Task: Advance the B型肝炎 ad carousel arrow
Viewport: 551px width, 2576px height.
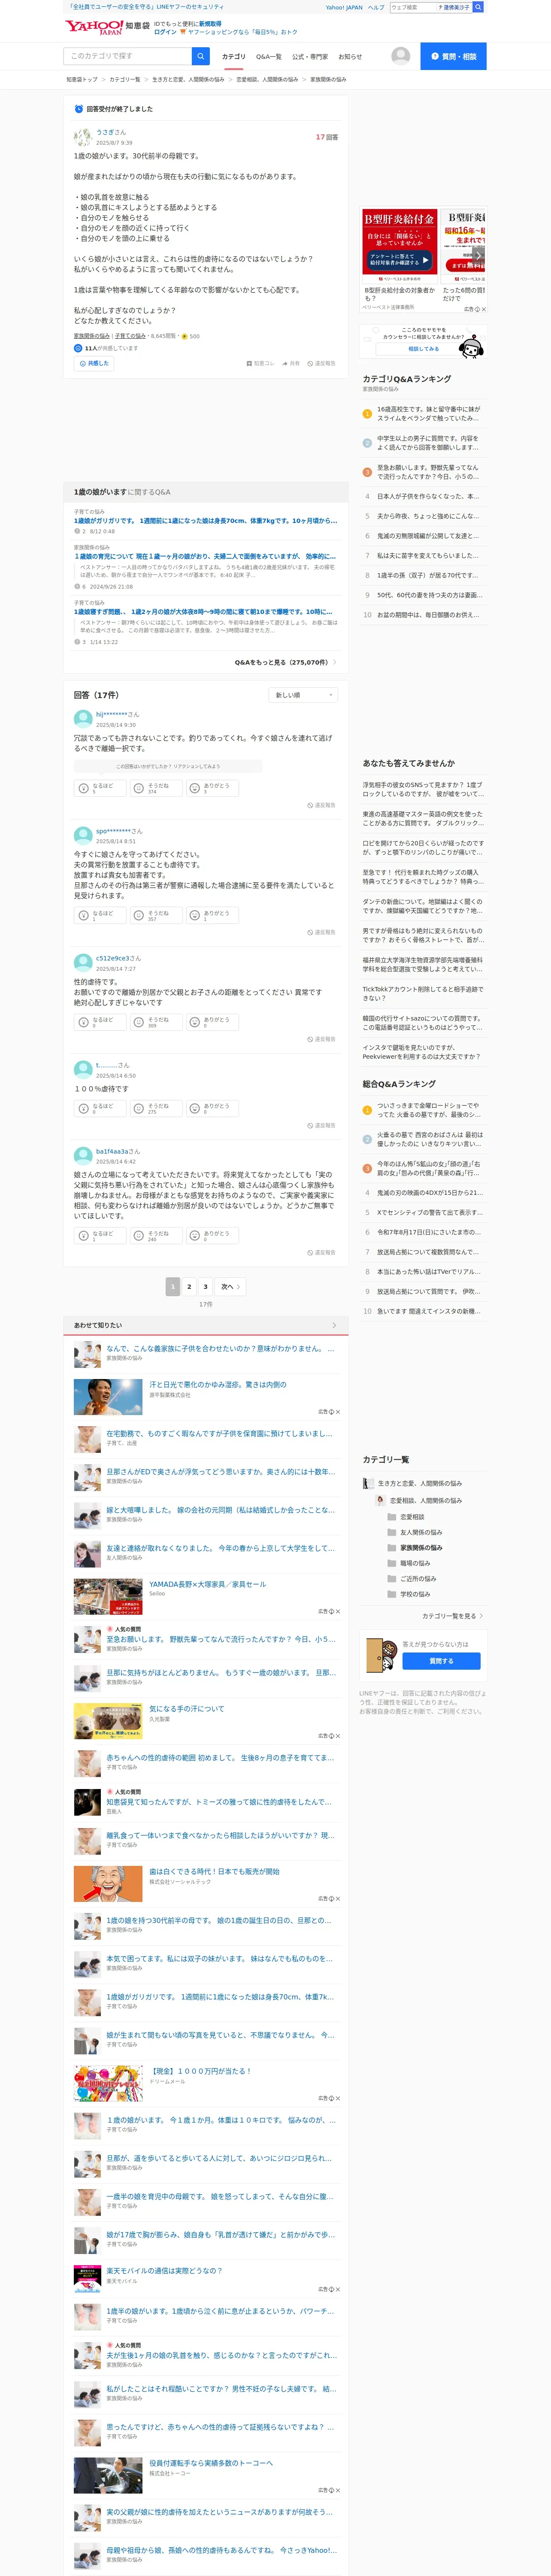Action: 478,256
